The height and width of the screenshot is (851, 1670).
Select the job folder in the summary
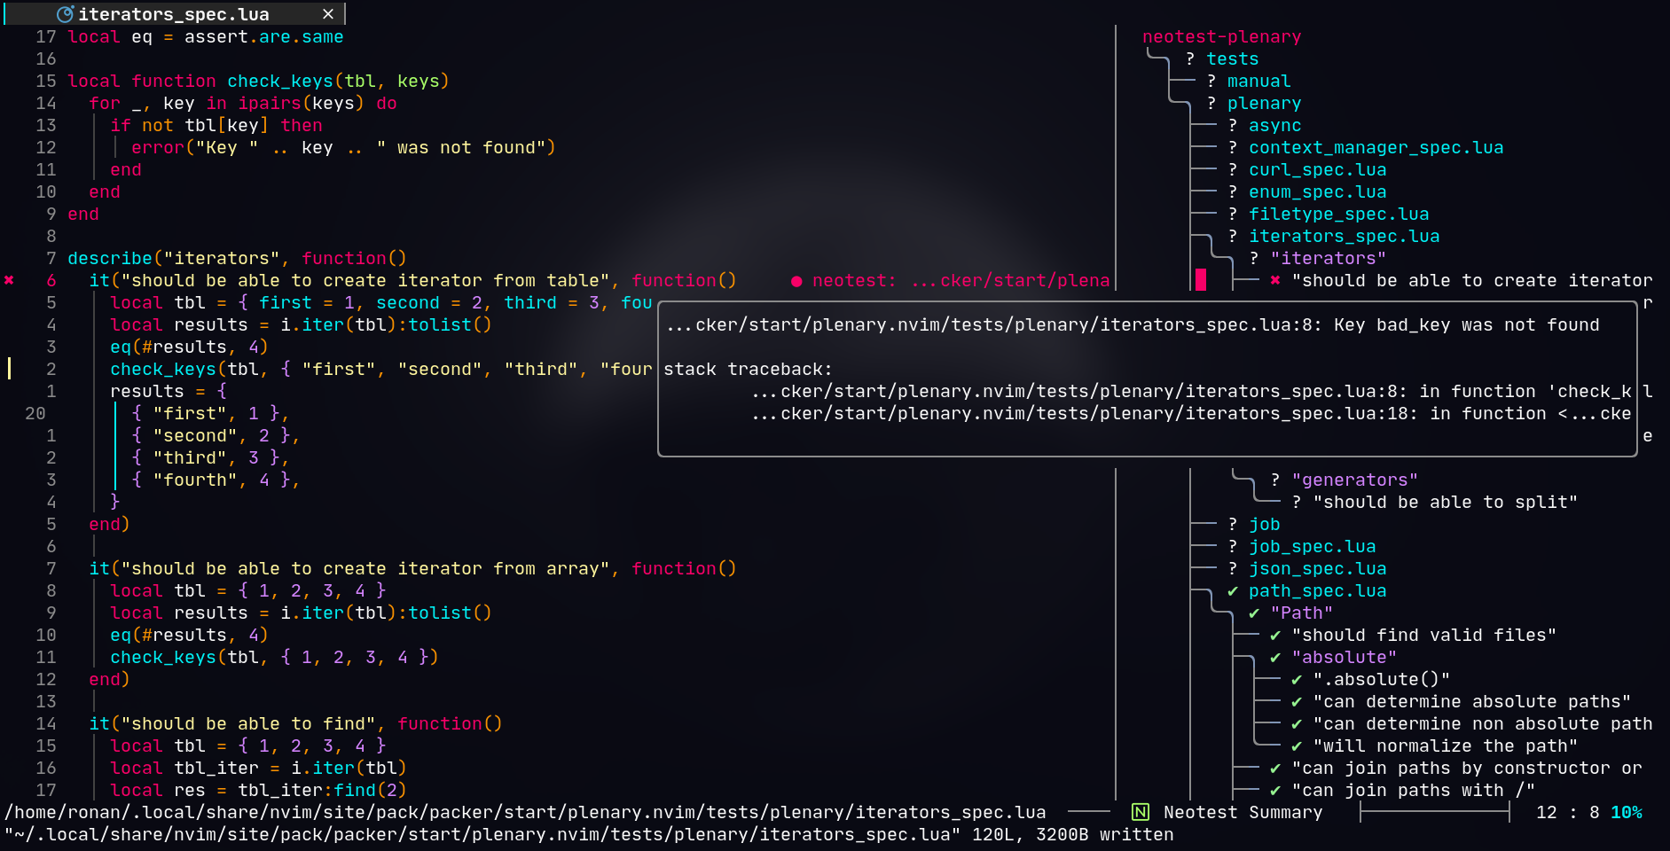click(1265, 524)
